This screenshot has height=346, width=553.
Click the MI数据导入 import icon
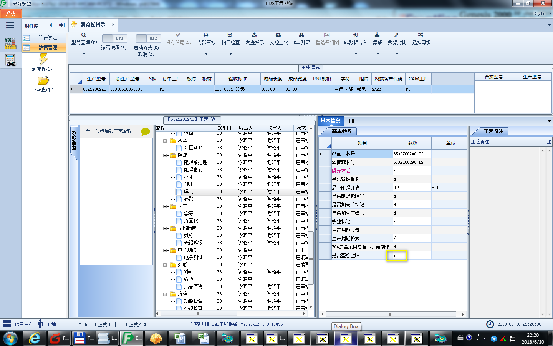tap(356, 35)
